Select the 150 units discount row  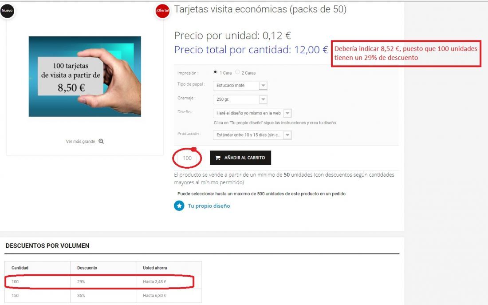point(103,295)
